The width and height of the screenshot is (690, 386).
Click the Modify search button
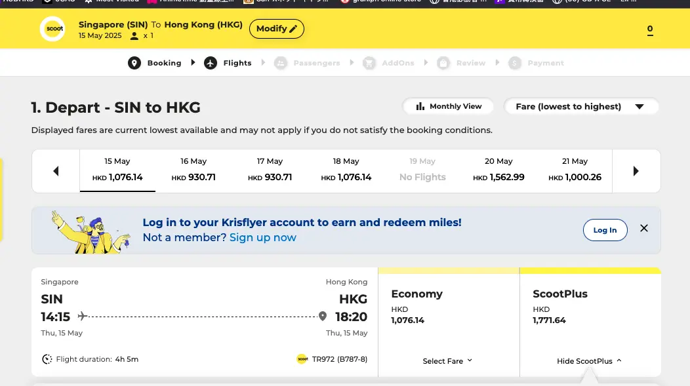pos(276,29)
